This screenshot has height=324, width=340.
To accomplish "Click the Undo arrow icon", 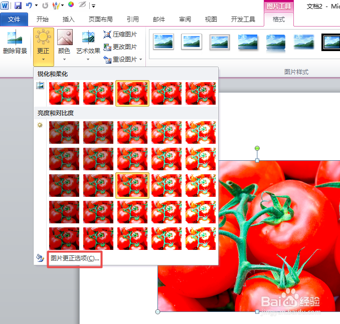I will pos(29,5).
